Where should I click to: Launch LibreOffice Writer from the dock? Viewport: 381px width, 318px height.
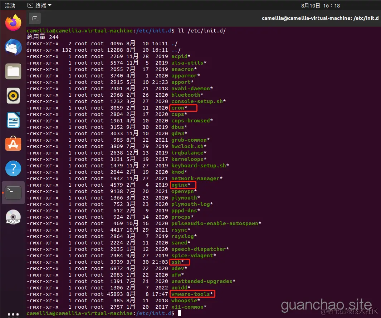pos(13,120)
